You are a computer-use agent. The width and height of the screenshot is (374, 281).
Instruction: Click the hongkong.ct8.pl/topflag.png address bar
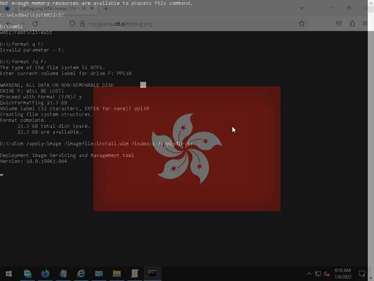121,24
